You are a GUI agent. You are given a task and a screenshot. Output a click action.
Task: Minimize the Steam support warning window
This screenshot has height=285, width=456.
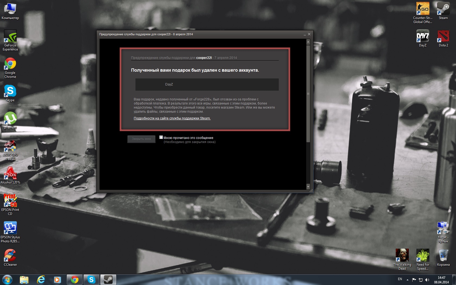pos(305,34)
